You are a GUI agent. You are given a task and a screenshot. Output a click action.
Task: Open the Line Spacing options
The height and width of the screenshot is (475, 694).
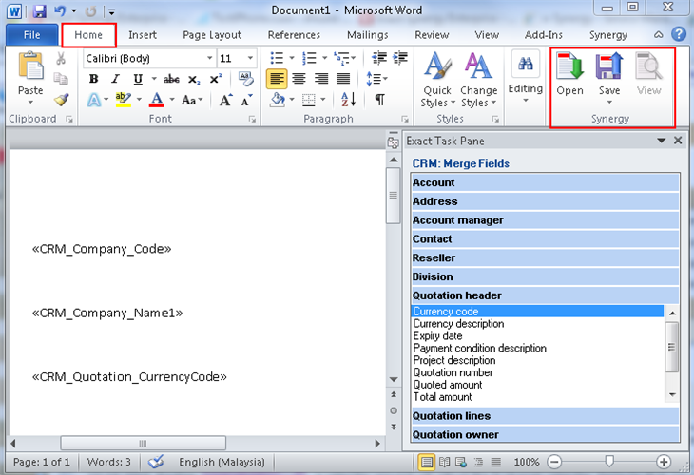[x=376, y=79]
